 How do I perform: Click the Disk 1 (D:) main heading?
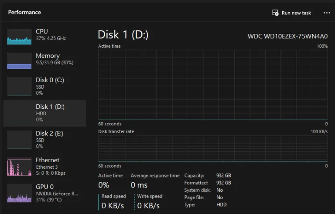coord(123,34)
